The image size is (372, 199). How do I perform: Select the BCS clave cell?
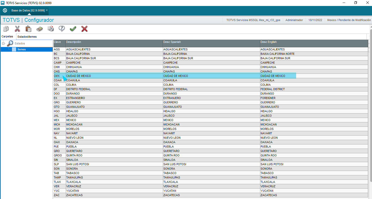click(x=59, y=58)
